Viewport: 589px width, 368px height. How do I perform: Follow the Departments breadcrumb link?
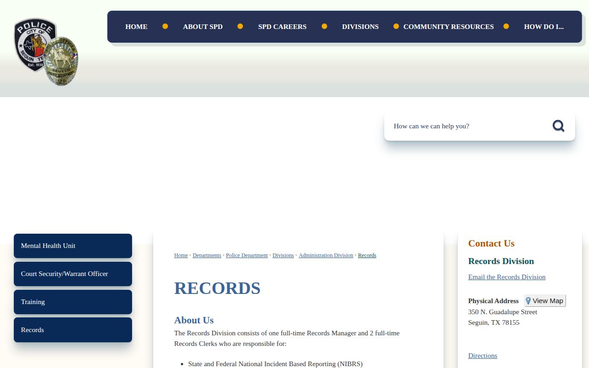(207, 255)
